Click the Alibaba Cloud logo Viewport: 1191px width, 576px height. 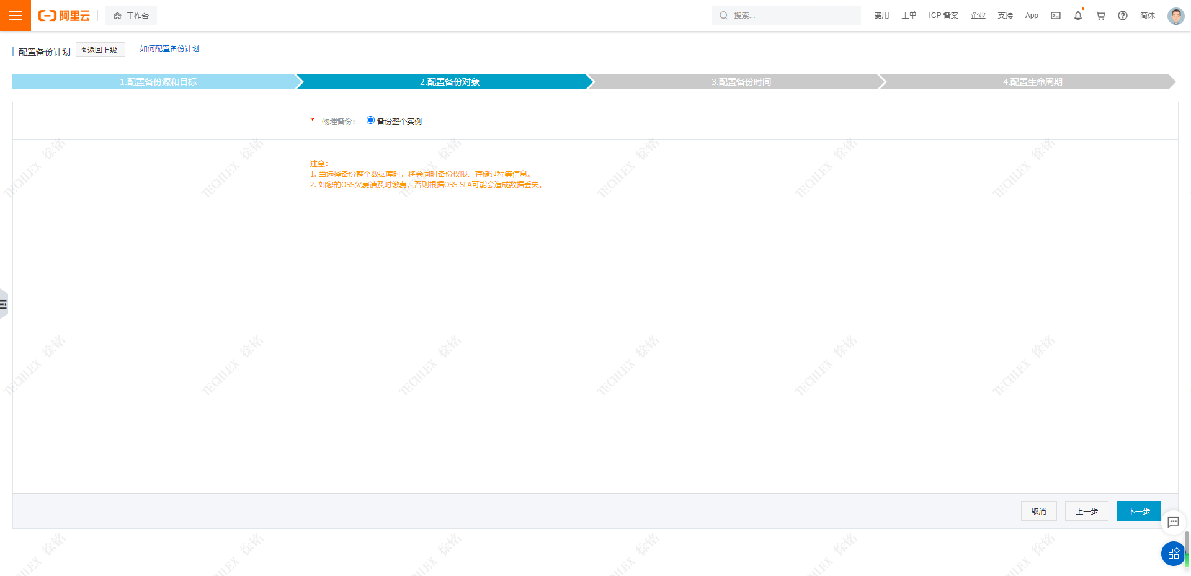(64, 16)
